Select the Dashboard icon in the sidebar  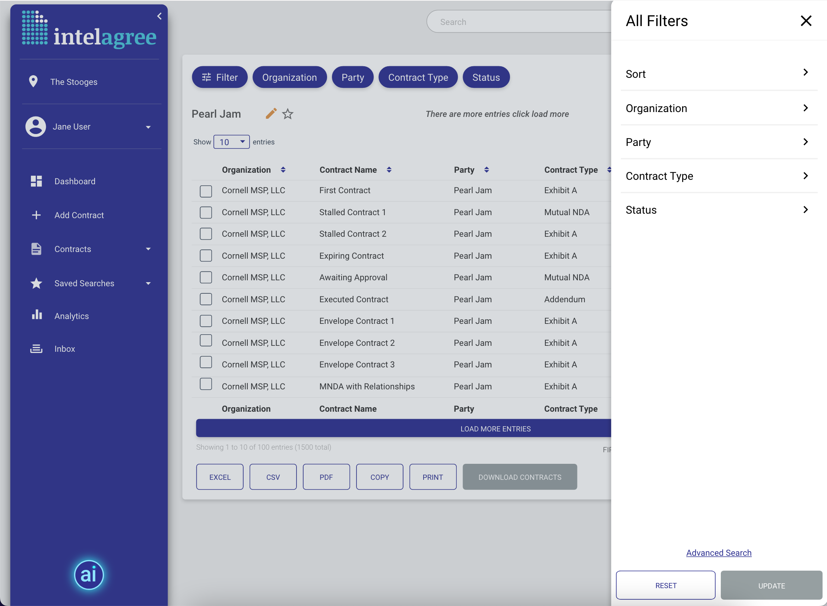tap(36, 181)
